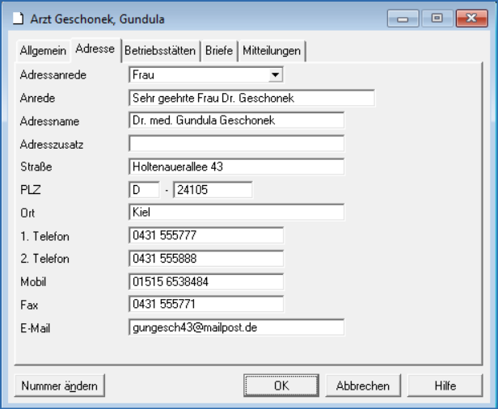Viewport: 498px width, 409px height.
Task: Select the Adresse tab
Action: click(x=95, y=49)
